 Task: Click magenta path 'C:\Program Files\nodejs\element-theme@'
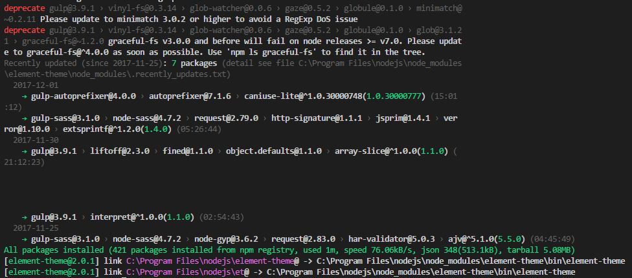[213, 261]
